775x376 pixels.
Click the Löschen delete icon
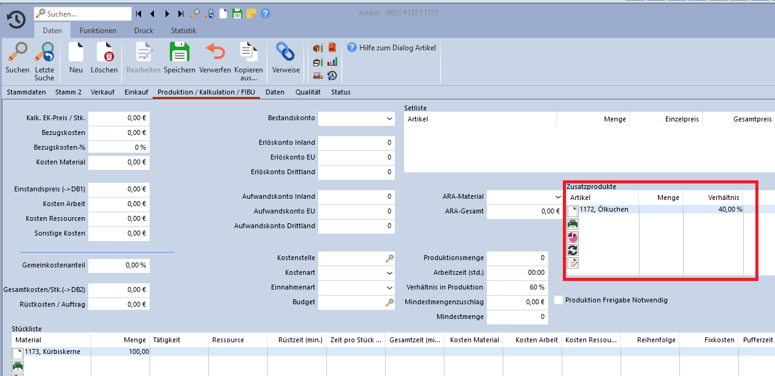tap(104, 53)
